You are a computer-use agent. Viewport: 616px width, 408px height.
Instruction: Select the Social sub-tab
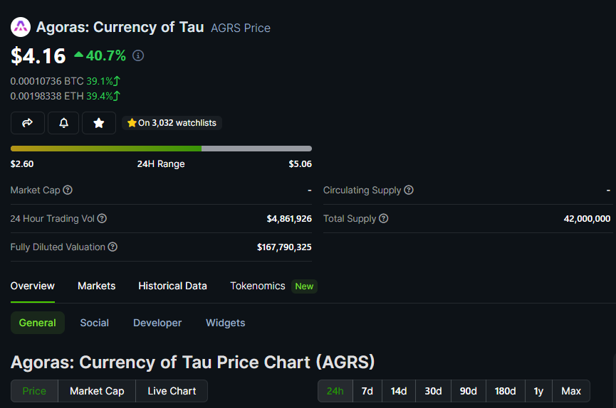coord(95,323)
